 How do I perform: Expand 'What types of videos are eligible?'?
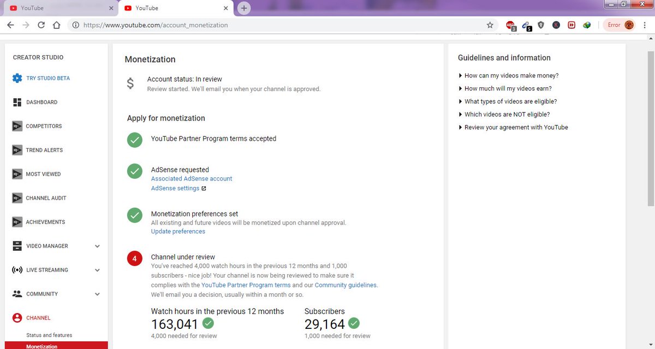[507, 101]
